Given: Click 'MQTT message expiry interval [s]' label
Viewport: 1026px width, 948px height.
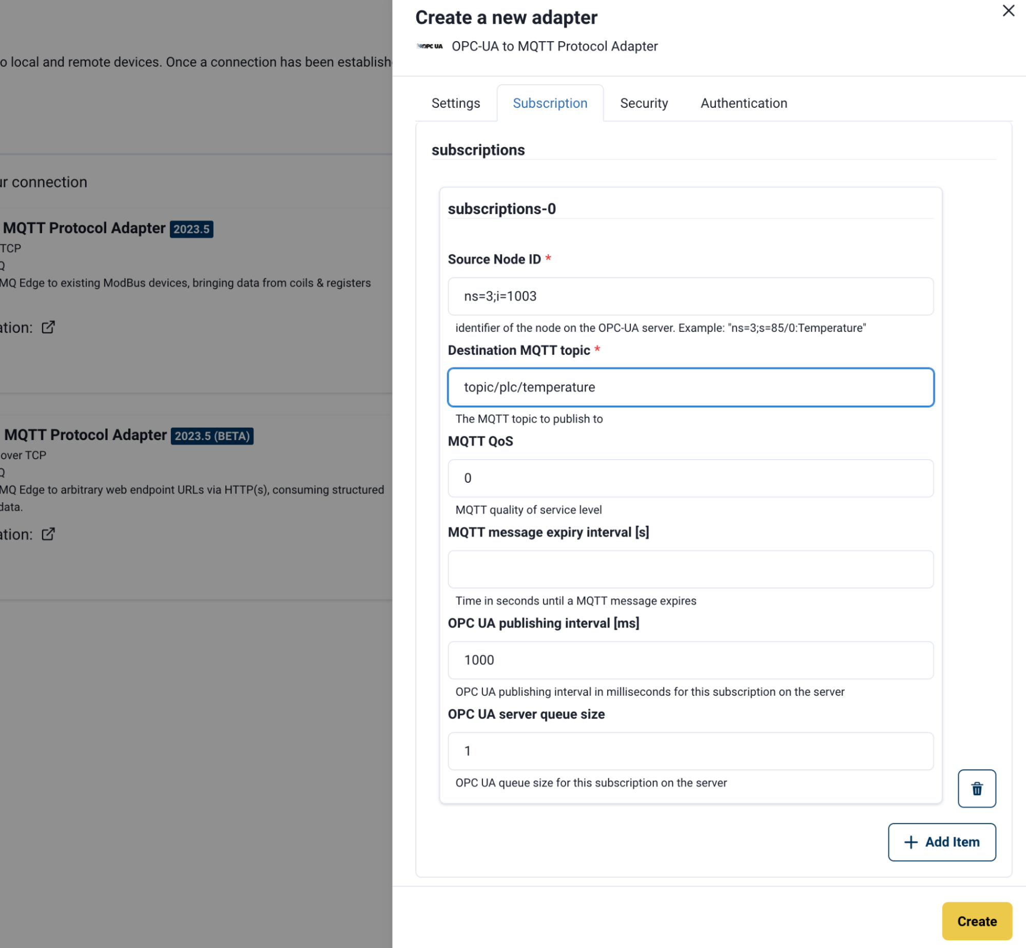Looking at the screenshot, I should pos(548,532).
